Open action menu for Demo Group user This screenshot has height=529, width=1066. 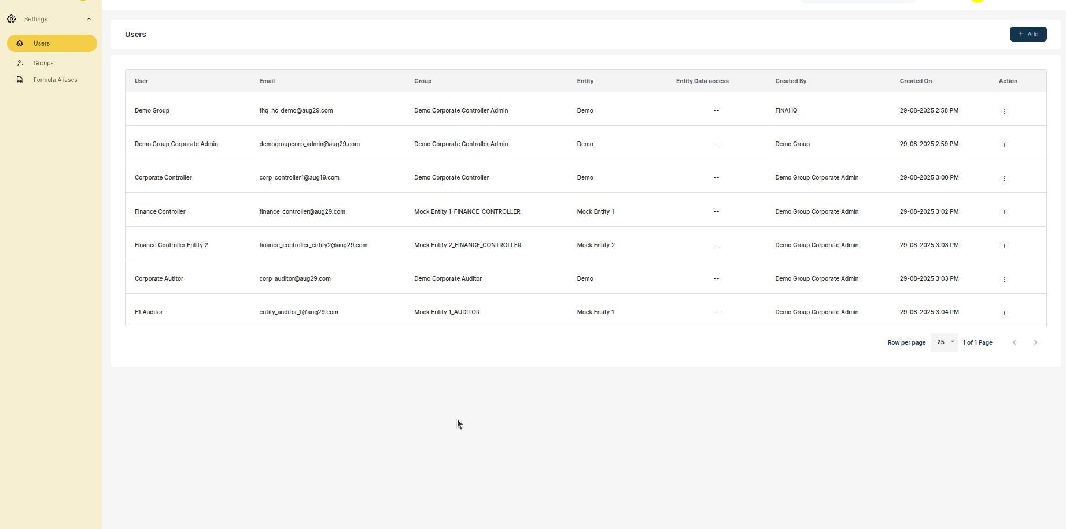tap(1004, 111)
